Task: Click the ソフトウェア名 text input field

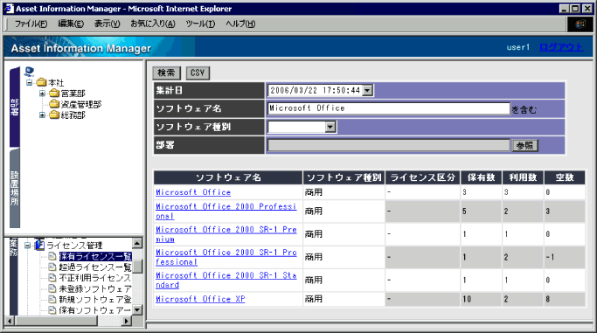Action: tap(389, 108)
